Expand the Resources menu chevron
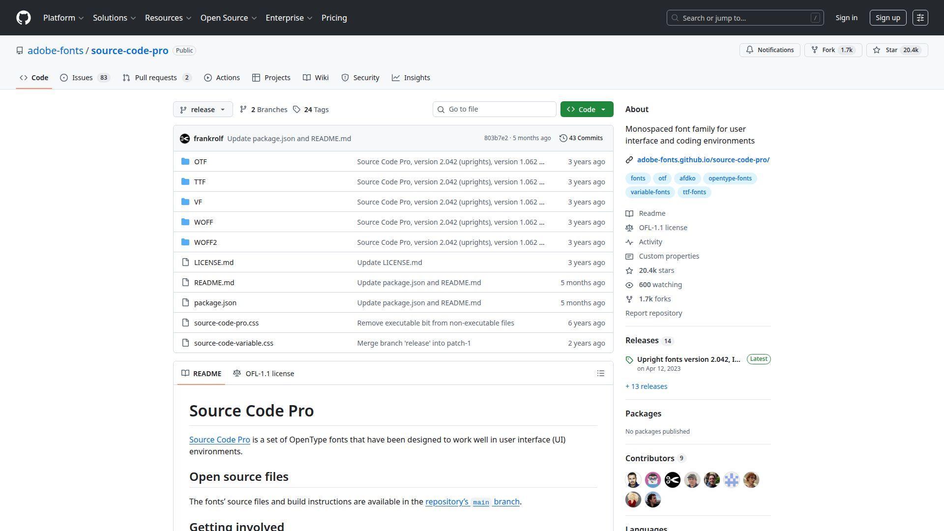Image resolution: width=944 pixels, height=531 pixels. 190,18
